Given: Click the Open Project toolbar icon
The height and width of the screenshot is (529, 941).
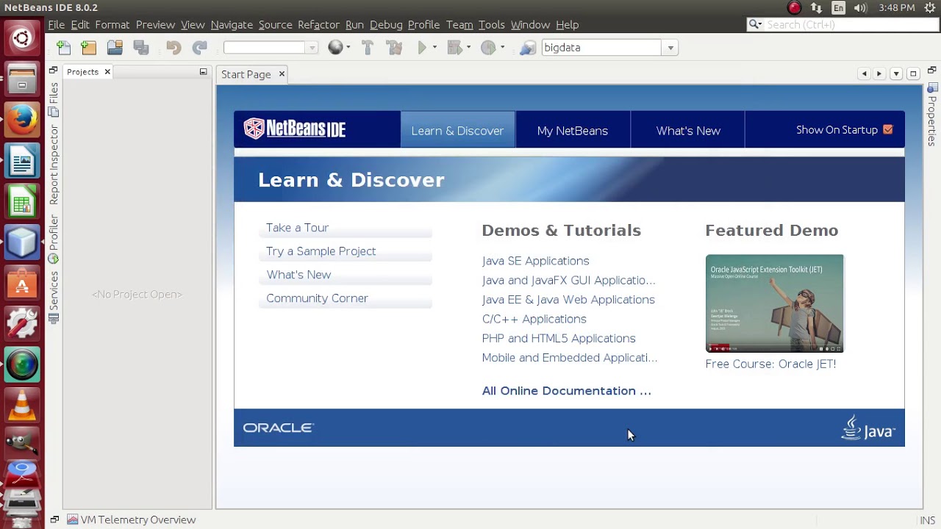Looking at the screenshot, I should point(115,48).
